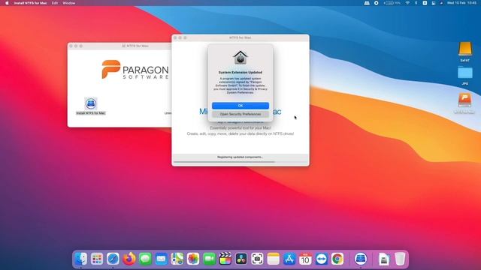Open the Install NTFS for Mac installer icon
Screen dimensions: 481x270
[x=91, y=103]
